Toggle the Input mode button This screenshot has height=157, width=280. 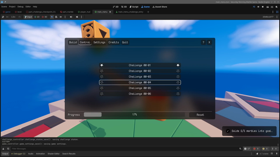tap(28, 17)
